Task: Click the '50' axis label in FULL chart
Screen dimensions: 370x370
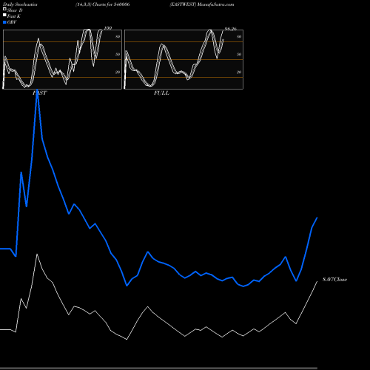Action: click(x=239, y=54)
